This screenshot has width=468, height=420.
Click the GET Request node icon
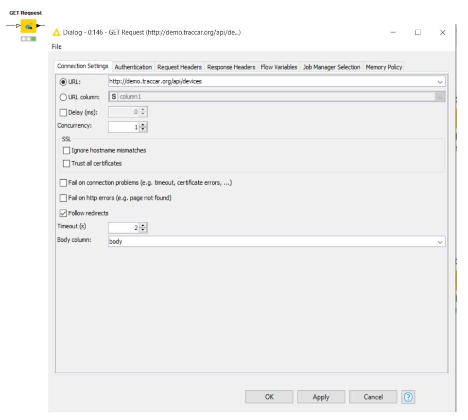coord(28,26)
